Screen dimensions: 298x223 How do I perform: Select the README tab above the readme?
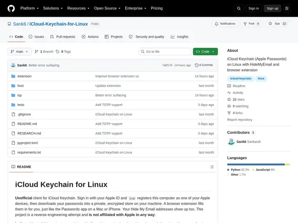[x=21, y=167]
